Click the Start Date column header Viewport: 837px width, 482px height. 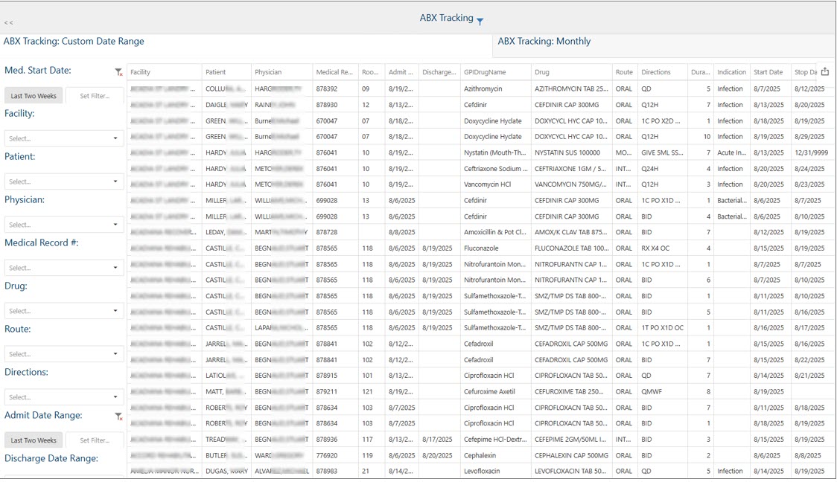coord(768,72)
